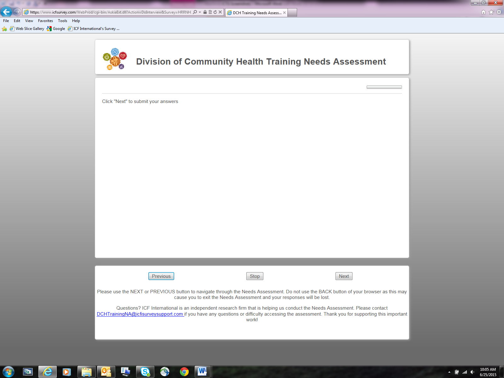The width and height of the screenshot is (504, 378).
Task: Click the Switch Windows taskbar icon
Action: point(28,372)
